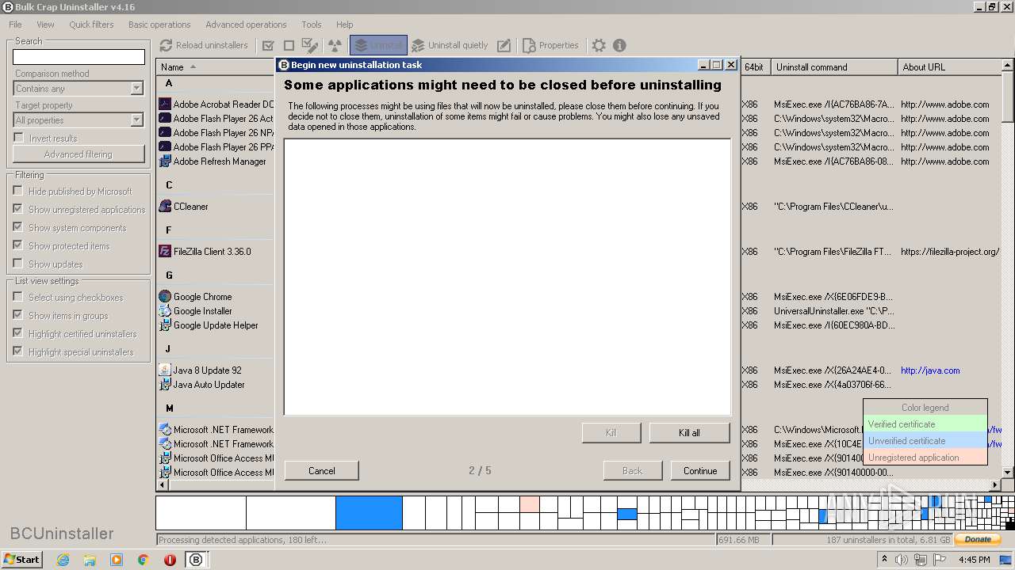Image resolution: width=1015 pixels, height=570 pixels.
Task: Click the Verified certificate legend swatch
Action: tap(925, 424)
